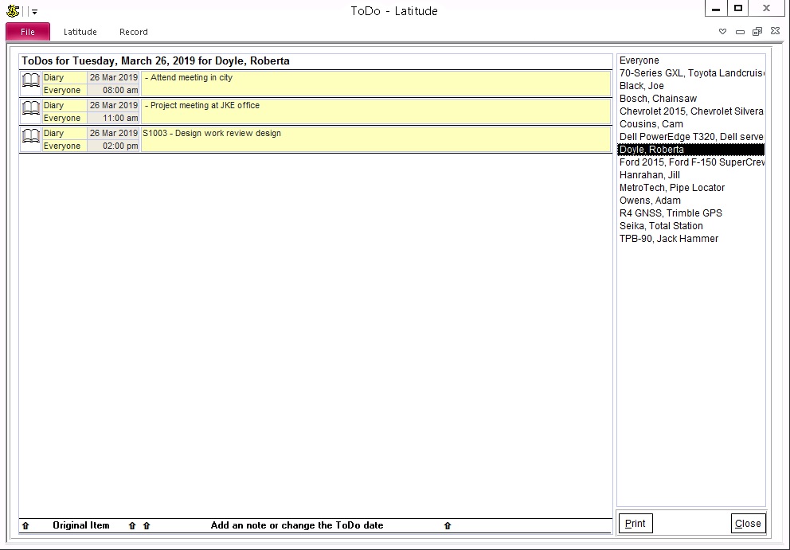790x550 pixels.
Task: Click book icon for S1003 design review
Action: 30,139
